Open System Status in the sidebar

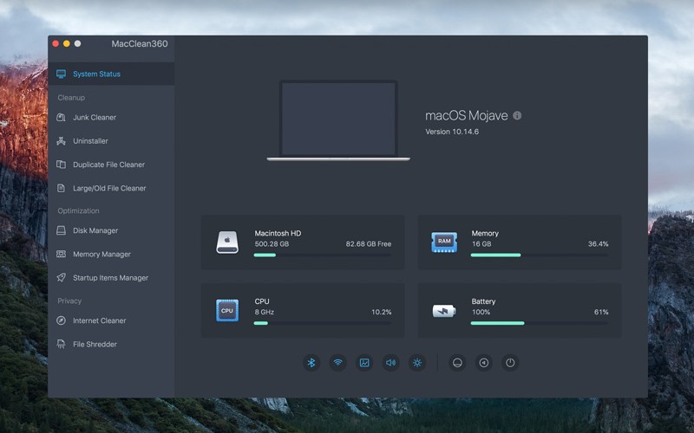point(111,74)
